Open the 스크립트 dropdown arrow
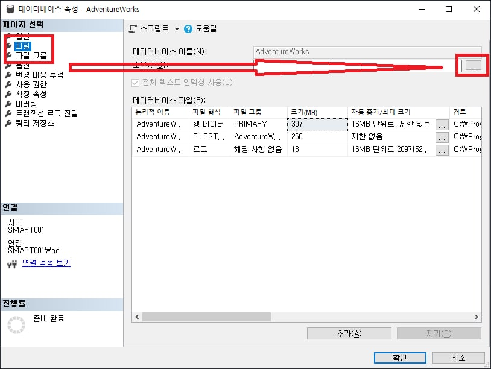 coord(177,29)
